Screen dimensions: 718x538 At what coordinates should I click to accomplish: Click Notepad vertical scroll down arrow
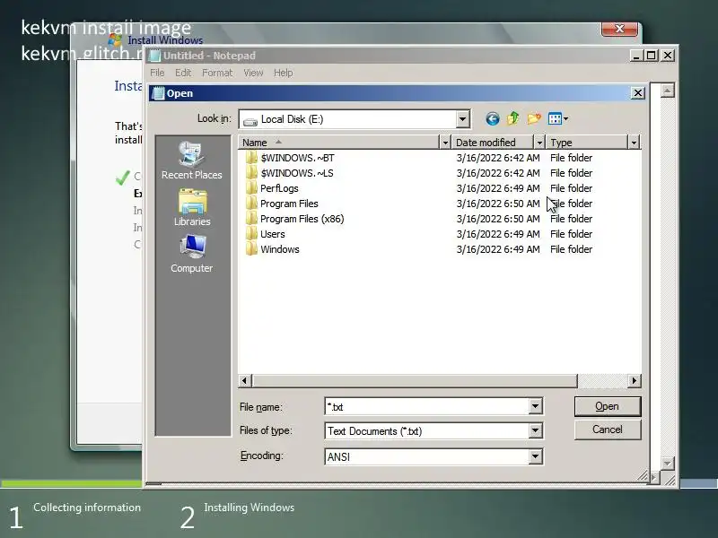[x=668, y=464]
